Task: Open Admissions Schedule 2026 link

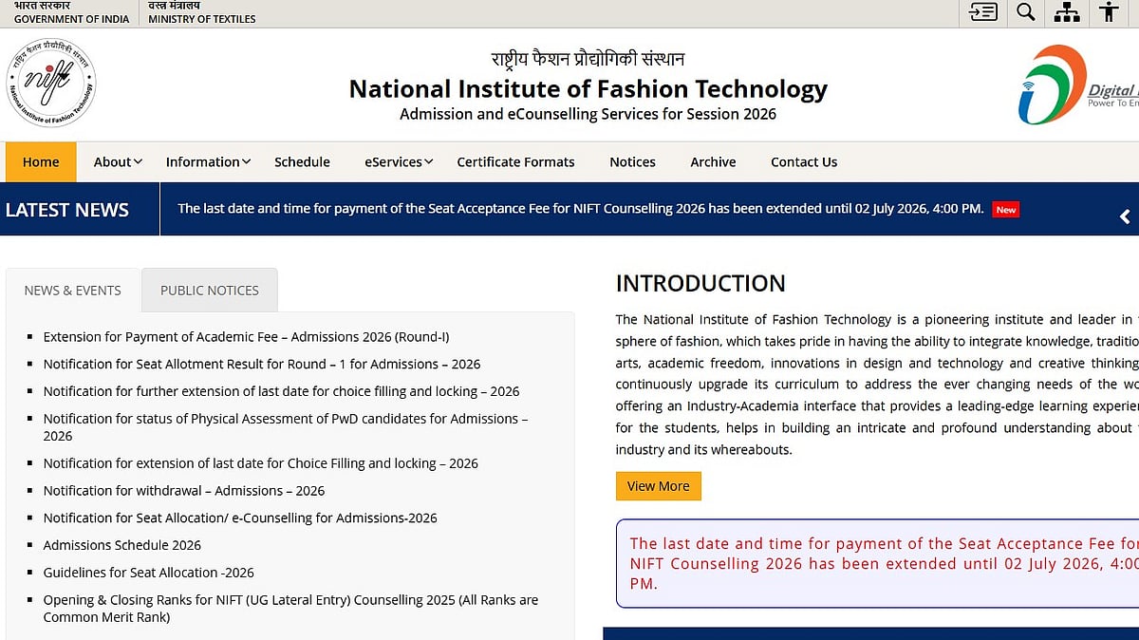Action: pos(121,545)
